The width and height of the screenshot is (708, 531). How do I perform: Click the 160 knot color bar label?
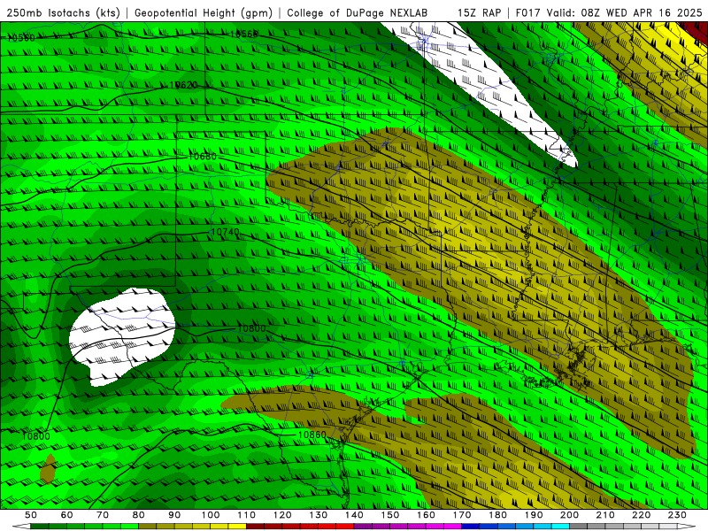[427, 515]
